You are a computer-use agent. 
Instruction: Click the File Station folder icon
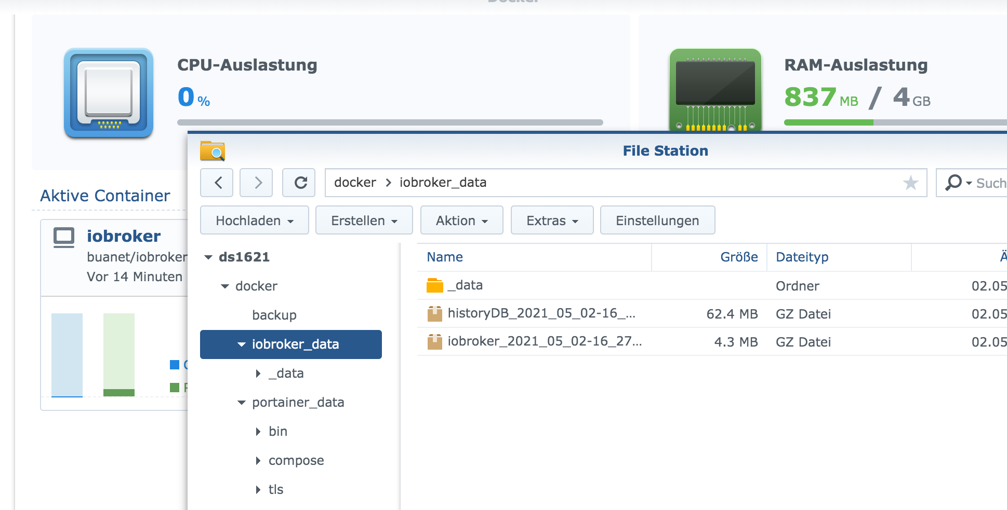[x=213, y=151]
